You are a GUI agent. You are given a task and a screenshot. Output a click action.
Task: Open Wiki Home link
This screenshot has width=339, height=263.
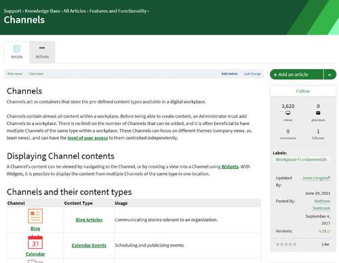[x=15, y=74]
